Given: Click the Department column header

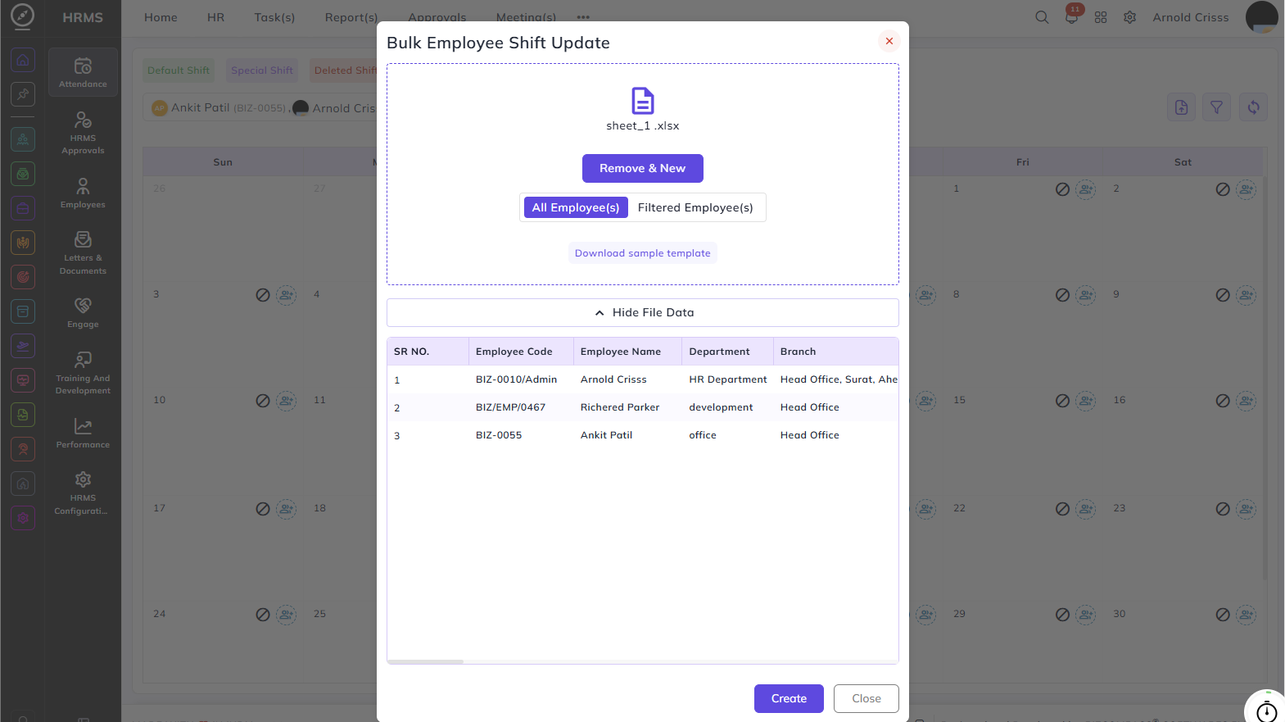Looking at the screenshot, I should point(727,352).
